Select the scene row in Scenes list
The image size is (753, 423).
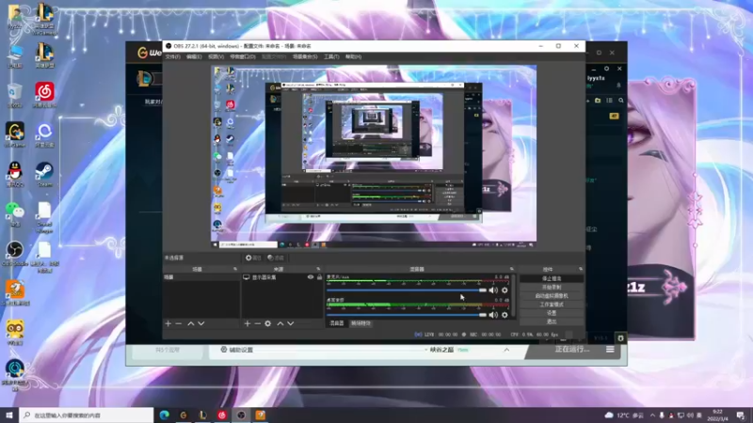[201, 277]
